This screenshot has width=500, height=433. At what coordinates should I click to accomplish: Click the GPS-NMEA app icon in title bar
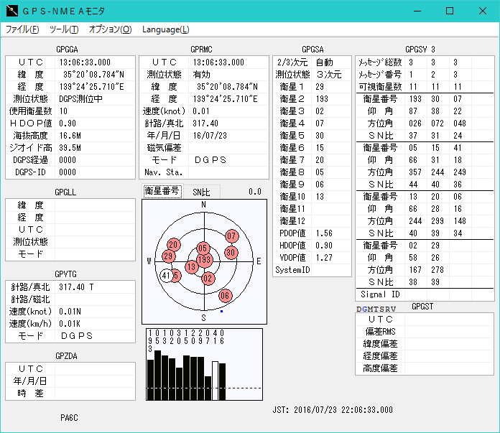coord(11,11)
